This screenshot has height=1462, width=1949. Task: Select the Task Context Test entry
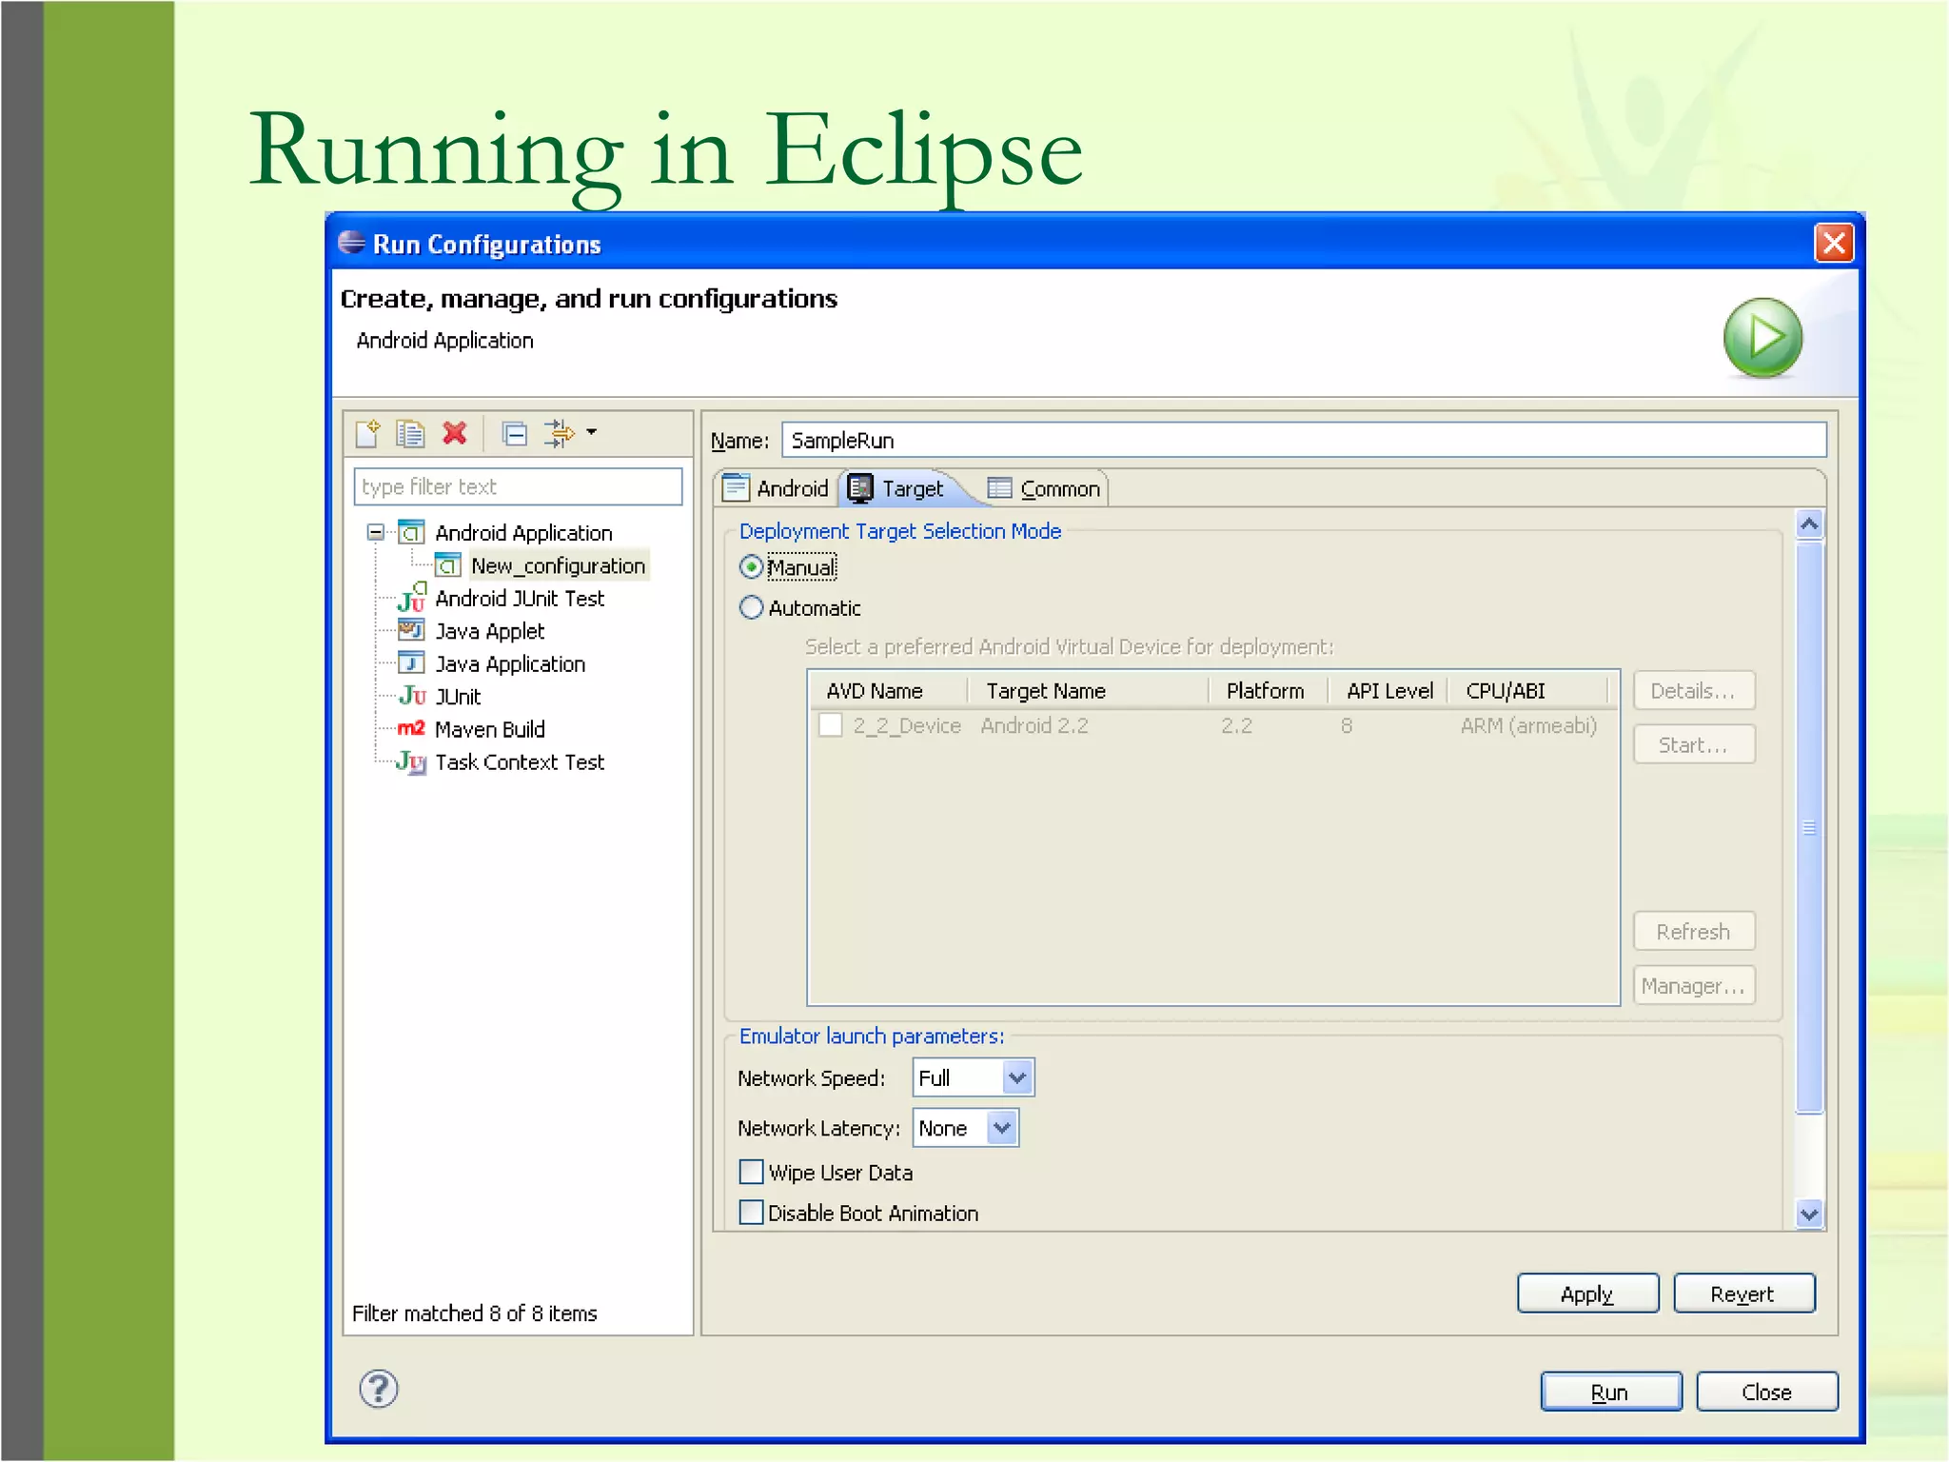(x=520, y=761)
